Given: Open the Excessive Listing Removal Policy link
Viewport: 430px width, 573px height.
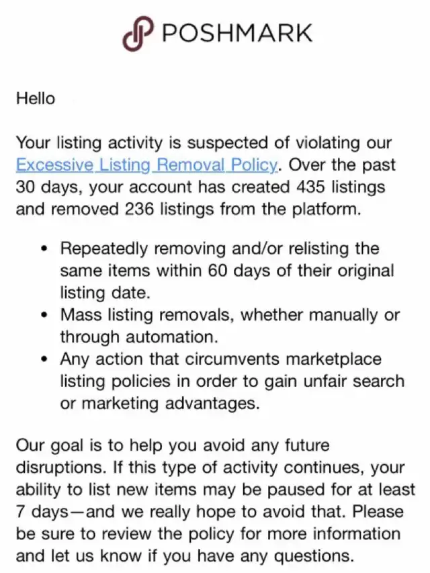Looking at the screenshot, I should (147, 165).
